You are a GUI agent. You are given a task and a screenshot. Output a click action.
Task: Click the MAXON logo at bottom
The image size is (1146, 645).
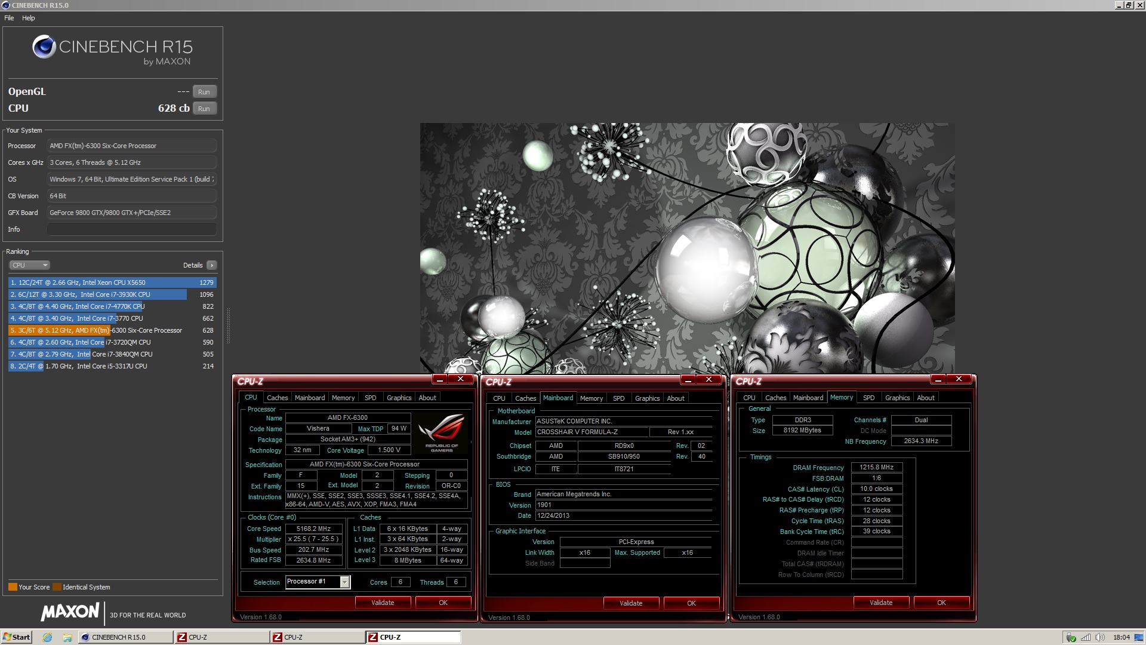(70, 612)
